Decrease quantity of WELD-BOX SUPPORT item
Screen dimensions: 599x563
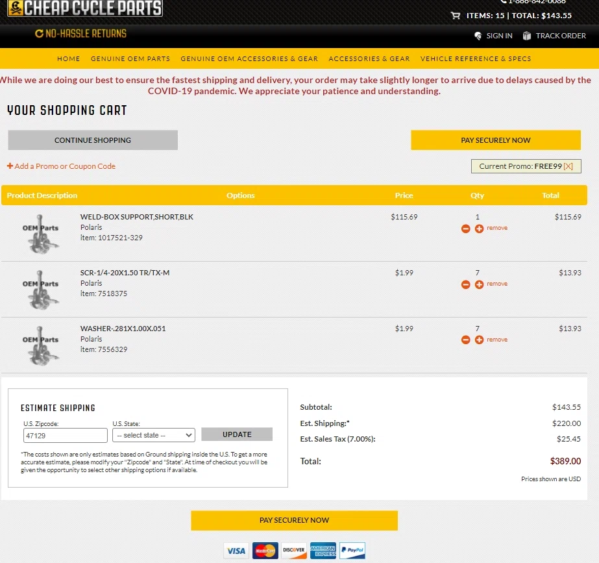coord(466,229)
